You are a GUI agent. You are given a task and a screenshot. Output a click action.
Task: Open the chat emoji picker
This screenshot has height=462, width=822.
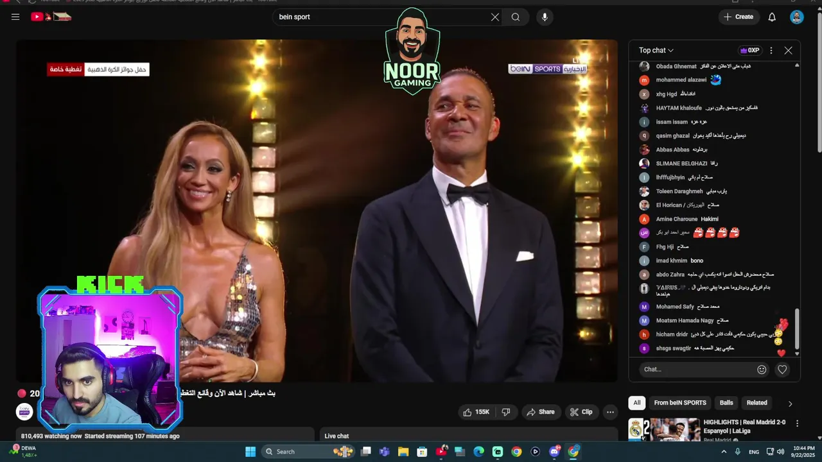point(762,369)
